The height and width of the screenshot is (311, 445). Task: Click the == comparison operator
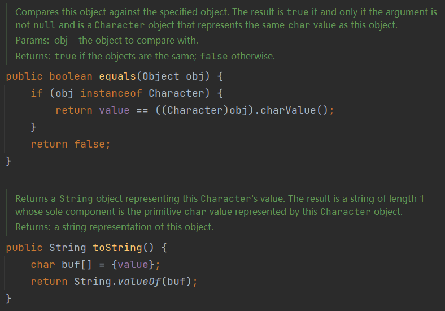[x=142, y=110]
